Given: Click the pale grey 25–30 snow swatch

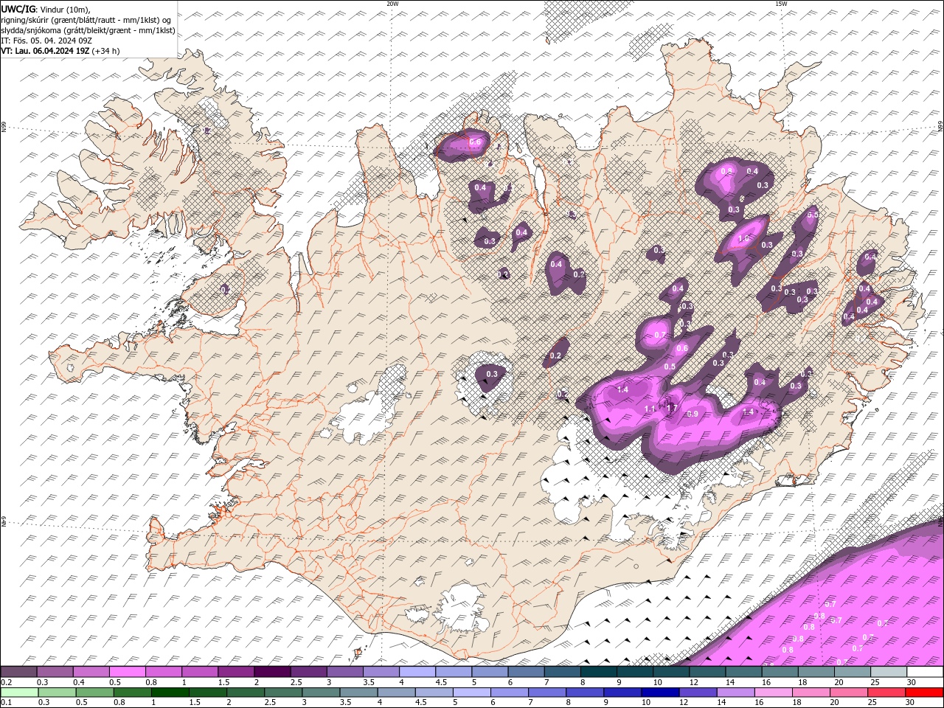Looking at the screenshot, I should click(x=888, y=672).
